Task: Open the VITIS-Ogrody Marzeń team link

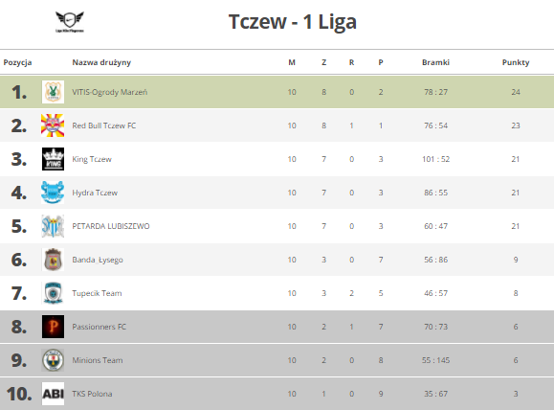Action: (110, 92)
